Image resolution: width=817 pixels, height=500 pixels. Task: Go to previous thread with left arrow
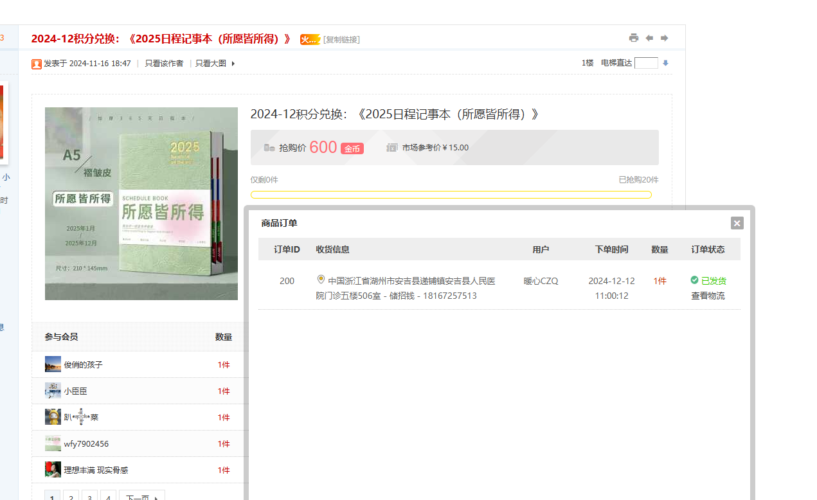tap(649, 38)
